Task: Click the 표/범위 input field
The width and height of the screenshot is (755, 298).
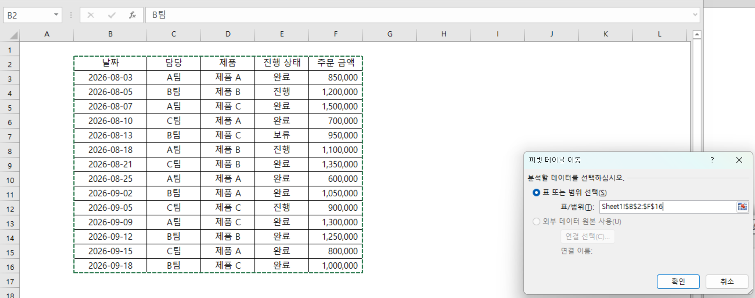Action: click(668, 207)
